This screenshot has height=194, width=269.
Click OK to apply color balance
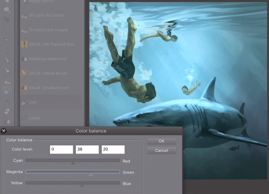pos(161,141)
